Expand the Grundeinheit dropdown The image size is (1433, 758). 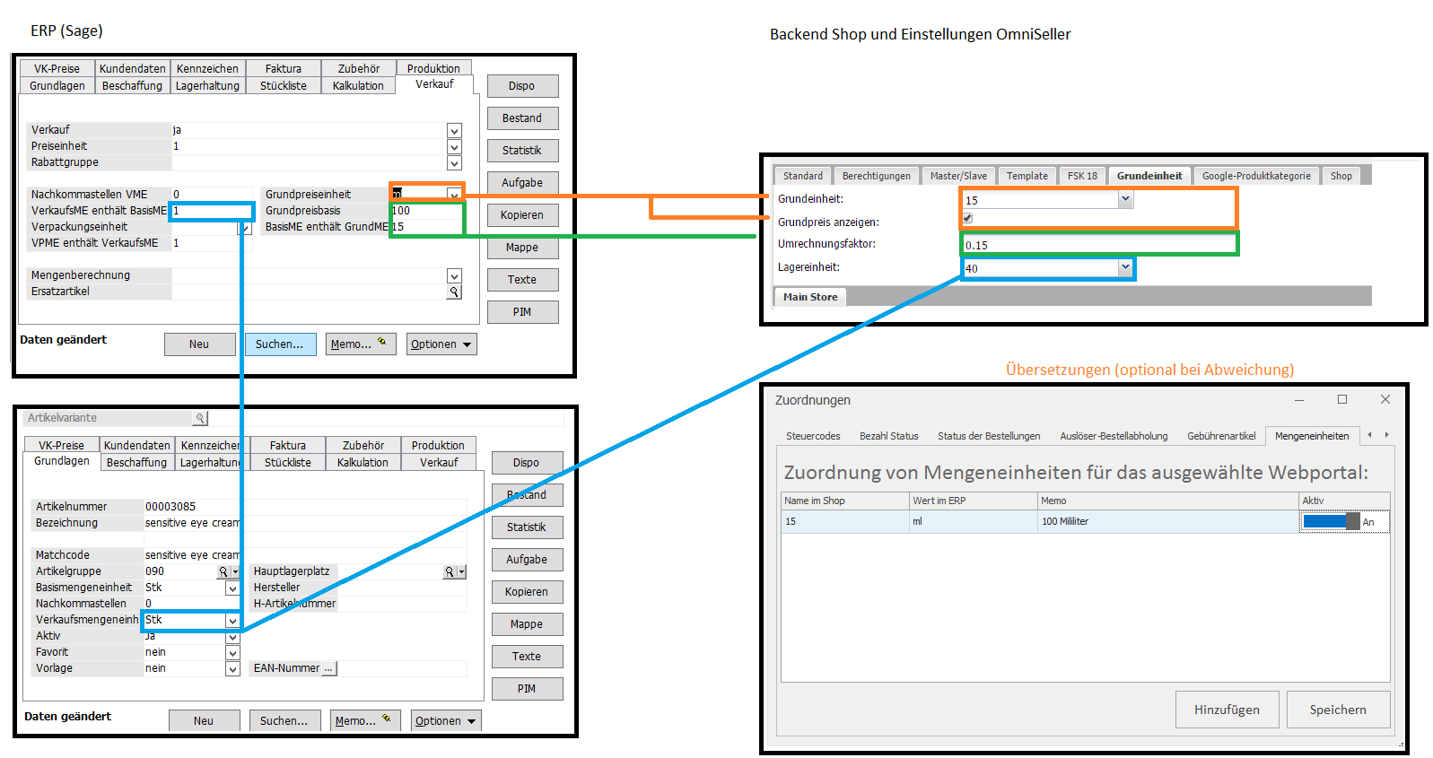1125,200
